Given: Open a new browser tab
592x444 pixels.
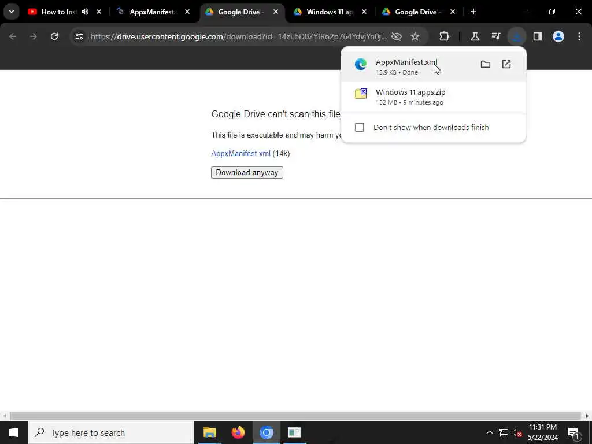Looking at the screenshot, I should 473,12.
